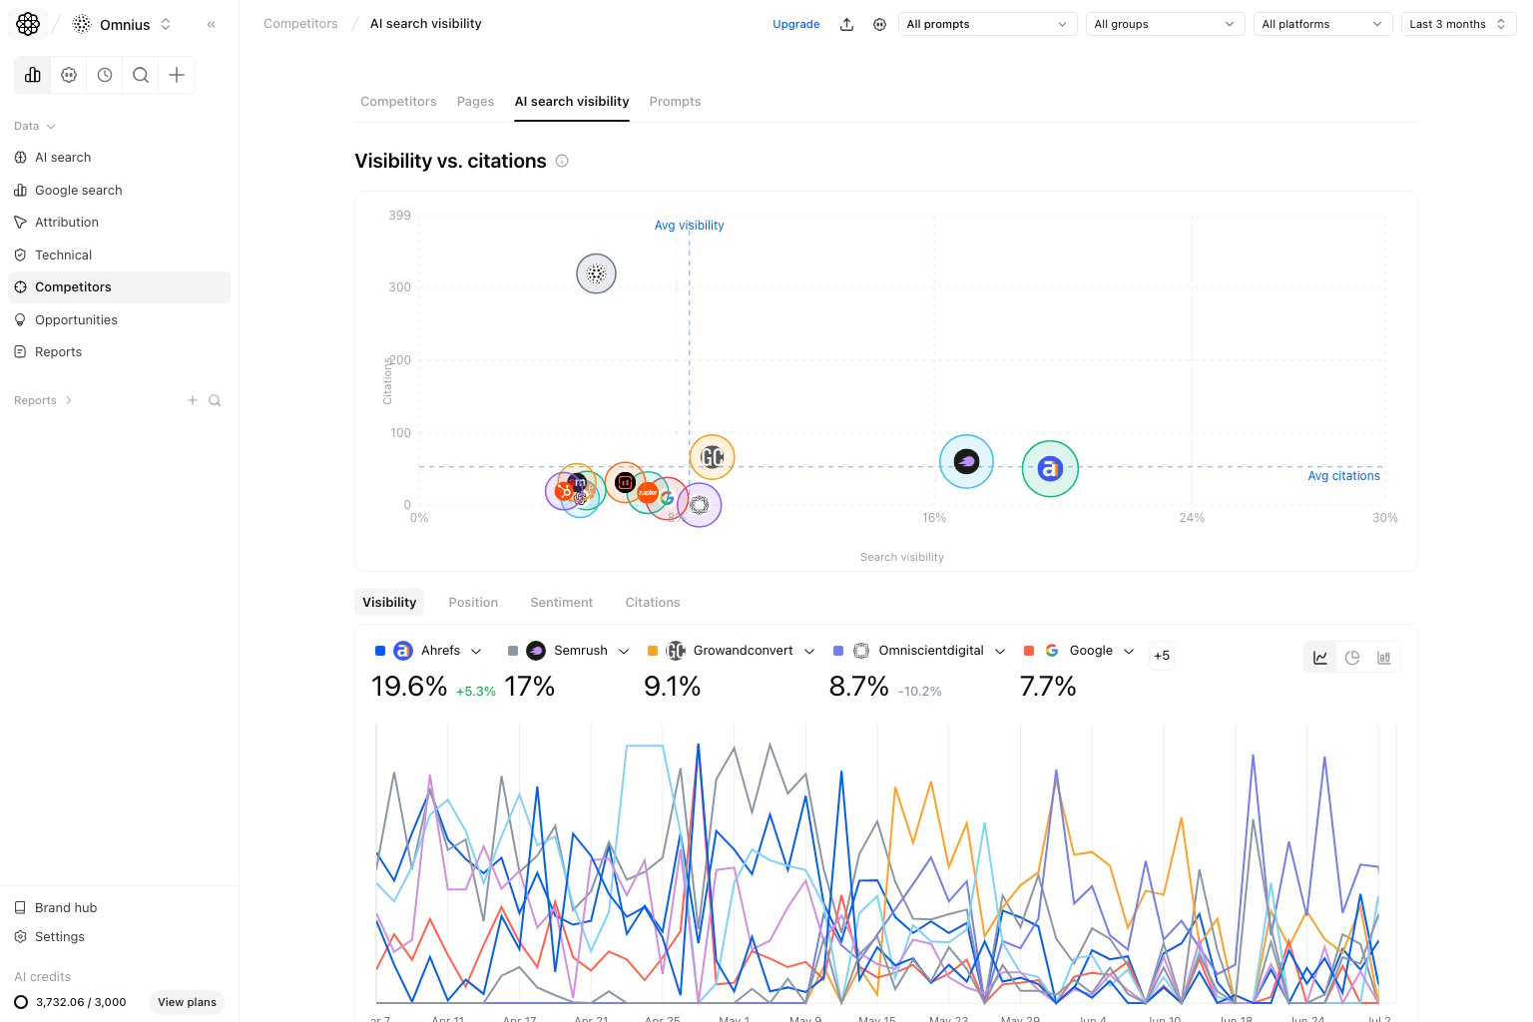This screenshot has height=1022, width=1533.
Task: Select the Citations chart tab
Action: pos(653,602)
